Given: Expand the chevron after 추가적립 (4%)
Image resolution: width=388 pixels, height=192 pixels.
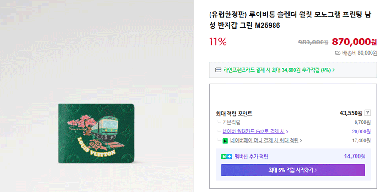Looking at the screenshot, I should pos(334,70).
